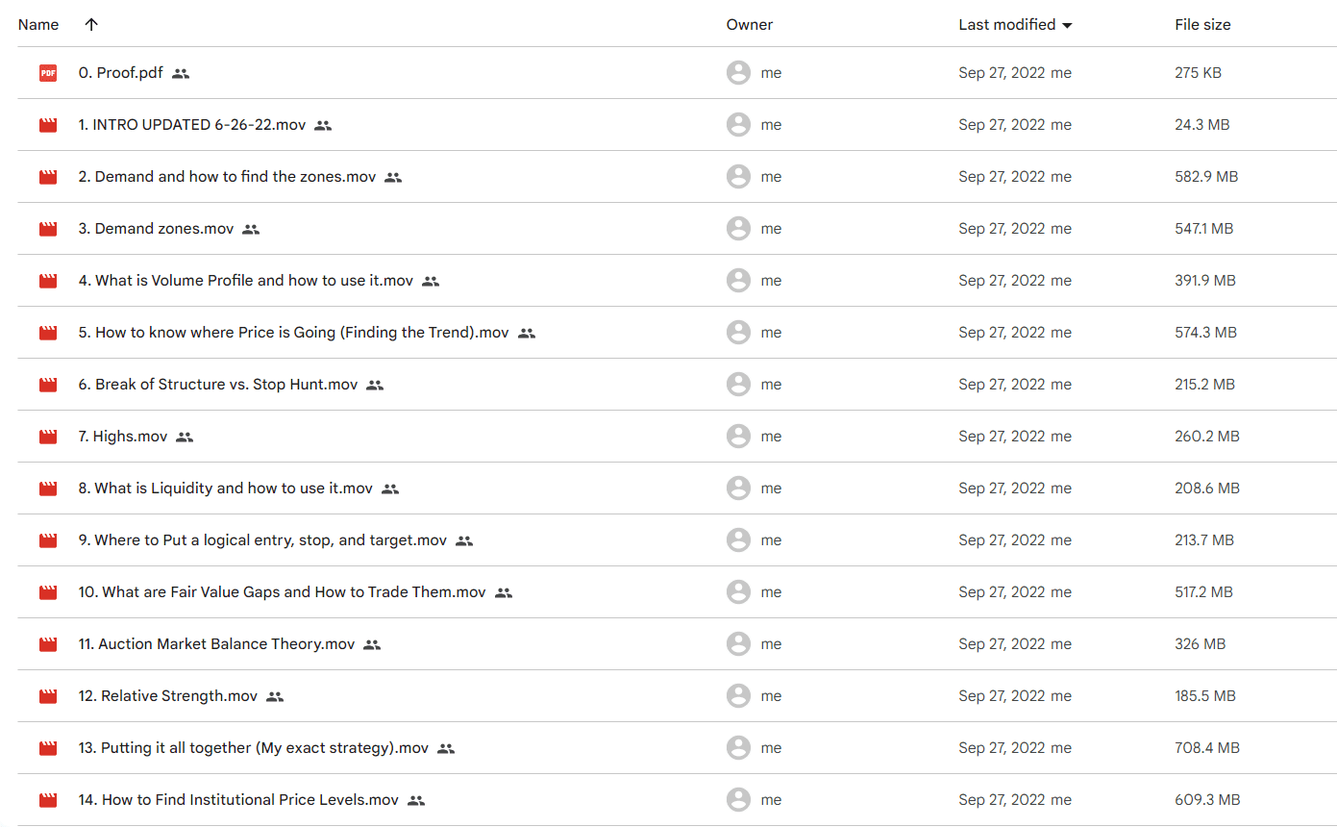
Task: Click video icon of 8. What is Liquidity
Action: [x=48, y=489]
